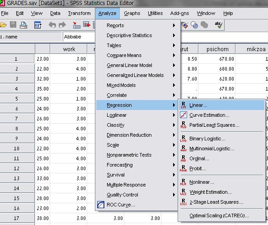The image size is (268, 225).
Task: Click the abc Spell Check icon
Action: click(x=218, y=25)
